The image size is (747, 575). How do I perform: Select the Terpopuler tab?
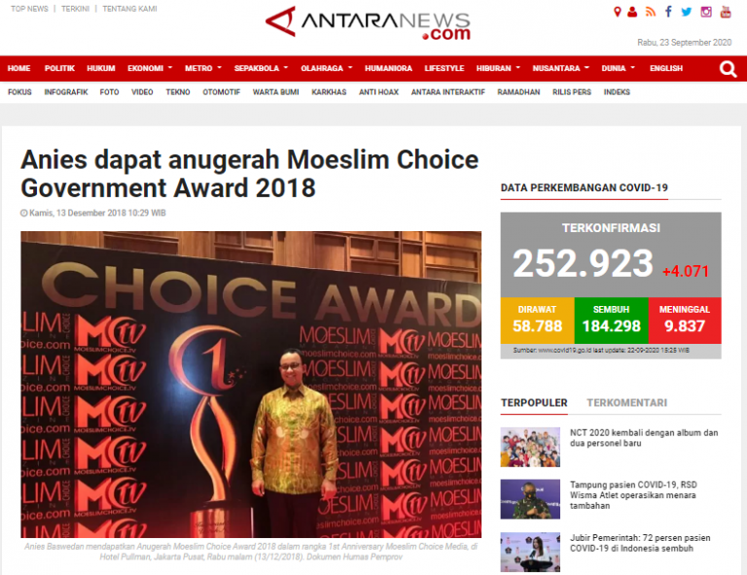coord(534,403)
